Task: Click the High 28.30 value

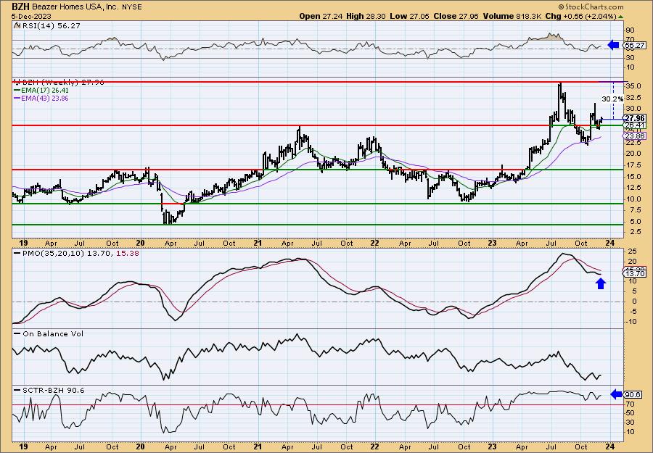Action: click(x=366, y=16)
